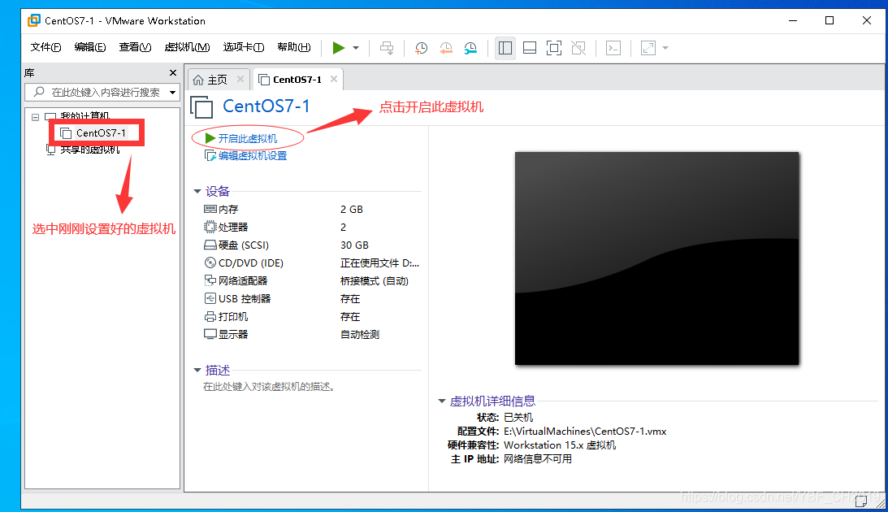Toggle the library sidebar view icon
888x512 pixels.
(x=505, y=48)
